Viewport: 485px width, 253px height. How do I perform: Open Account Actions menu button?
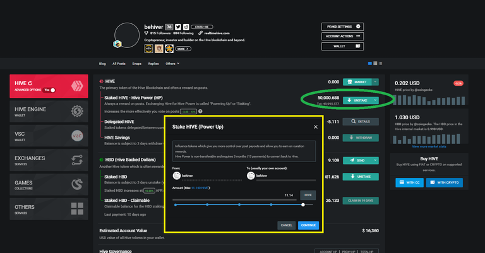(342, 36)
